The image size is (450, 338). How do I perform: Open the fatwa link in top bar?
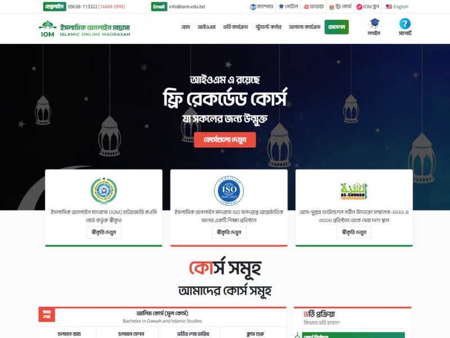point(313,7)
